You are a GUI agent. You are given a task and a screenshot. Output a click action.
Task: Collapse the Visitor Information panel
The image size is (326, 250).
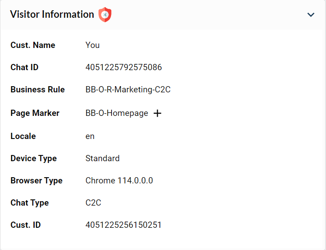(x=311, y=15)
